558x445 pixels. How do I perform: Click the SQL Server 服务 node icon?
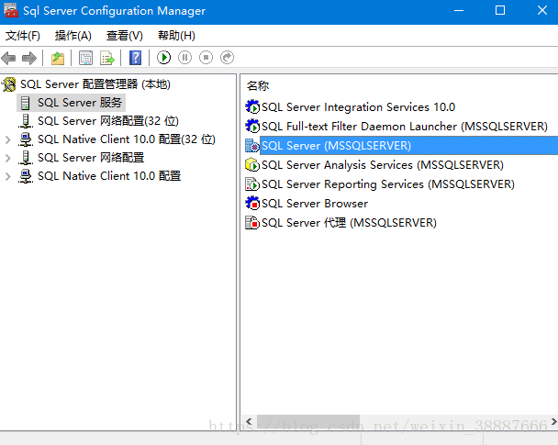pyautogui.click(x=26, y=103)
